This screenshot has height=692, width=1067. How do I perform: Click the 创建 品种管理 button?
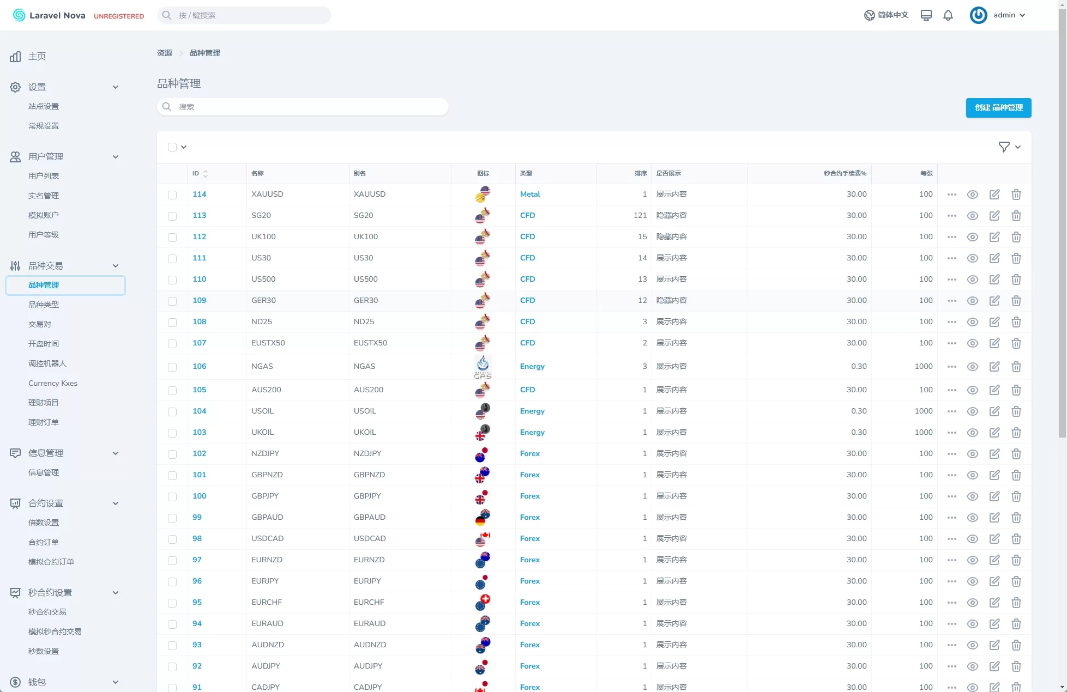(x=998, y=108)
